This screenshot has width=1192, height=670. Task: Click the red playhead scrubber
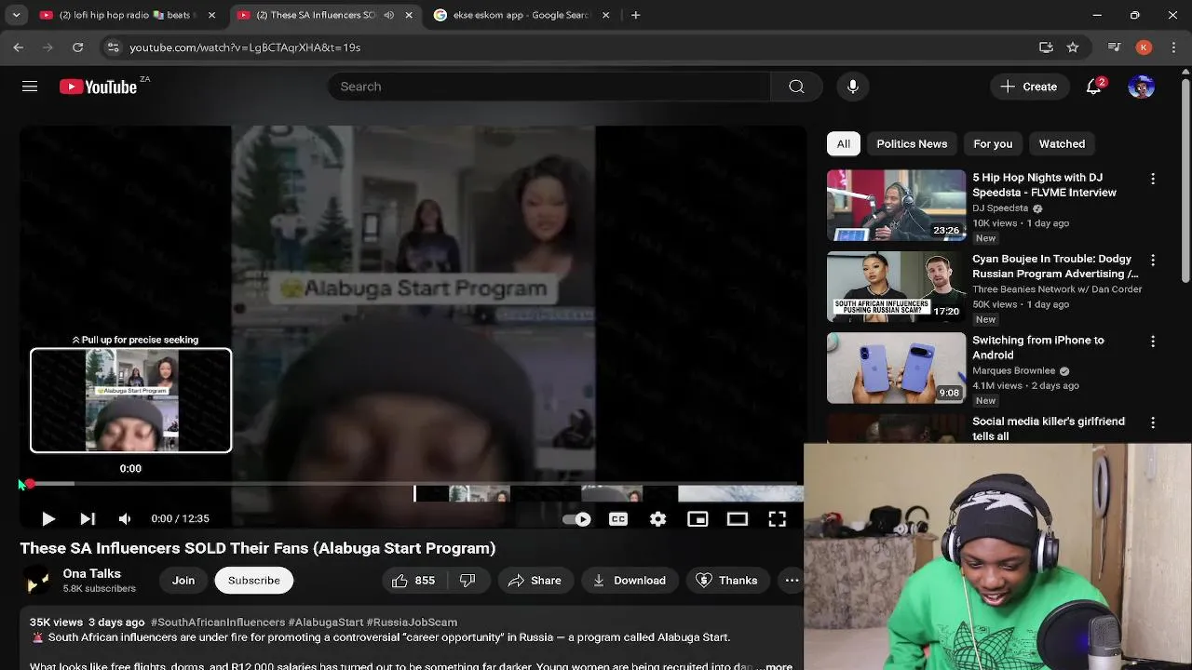30,484
